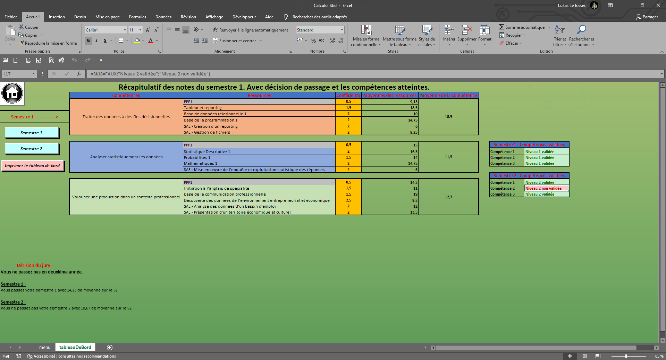The width and height of the screenshot is (666, 360).
Task: Switch to the menu sheet tab
Action: tap(44, 347)
